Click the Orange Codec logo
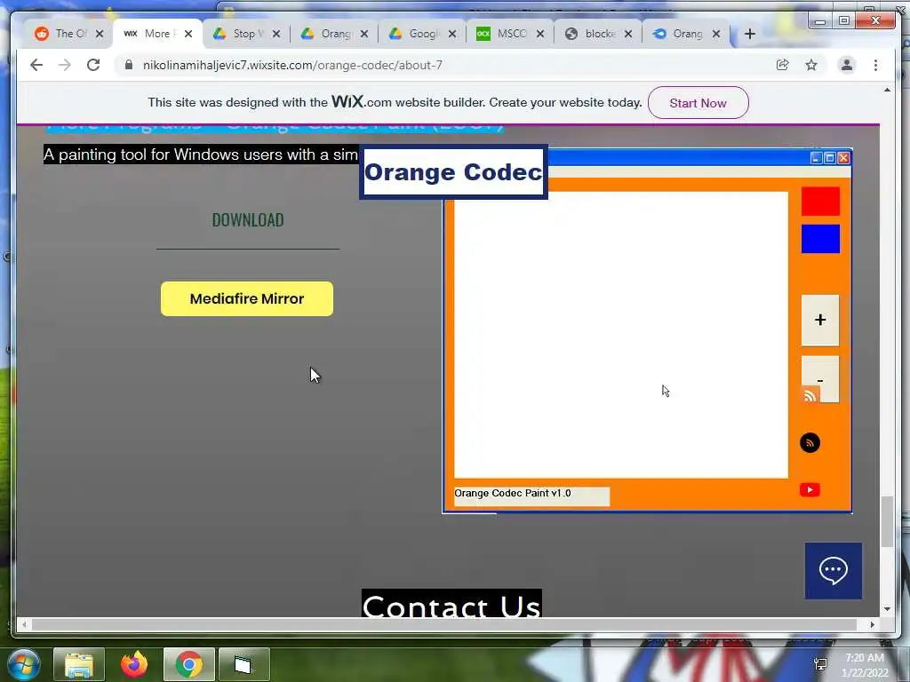The width and height of the screenshot is (910, 682). 453,171
